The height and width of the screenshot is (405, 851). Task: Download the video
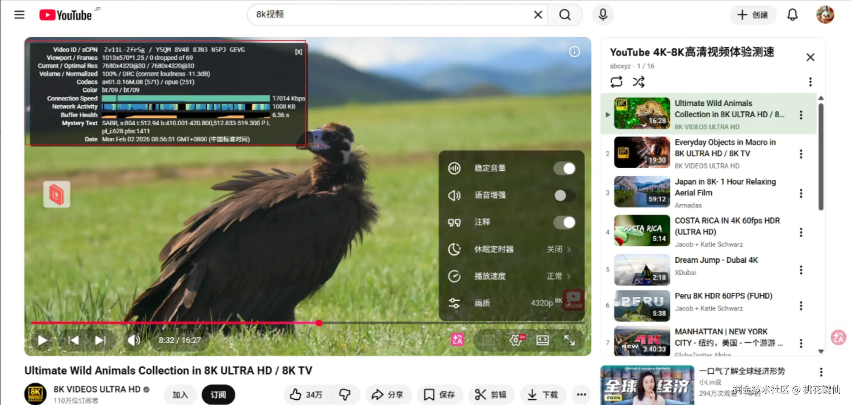pos(543,394)
